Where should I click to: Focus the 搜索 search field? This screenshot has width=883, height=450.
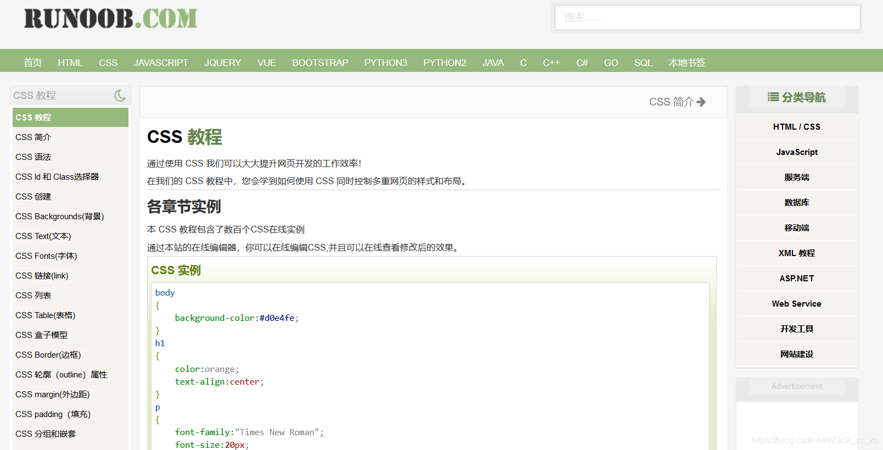point(707,18)
